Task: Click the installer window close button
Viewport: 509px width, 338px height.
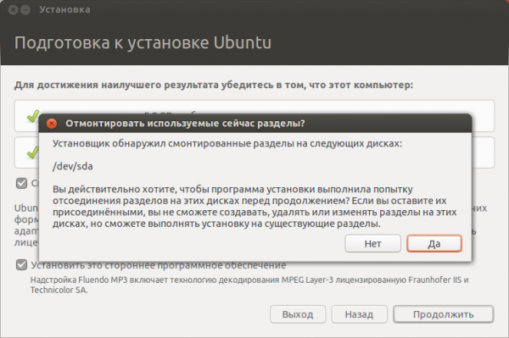Action: [x=13, y=9]
